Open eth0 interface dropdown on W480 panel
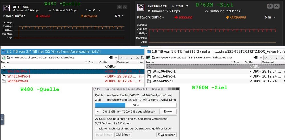 coord(93,11)
